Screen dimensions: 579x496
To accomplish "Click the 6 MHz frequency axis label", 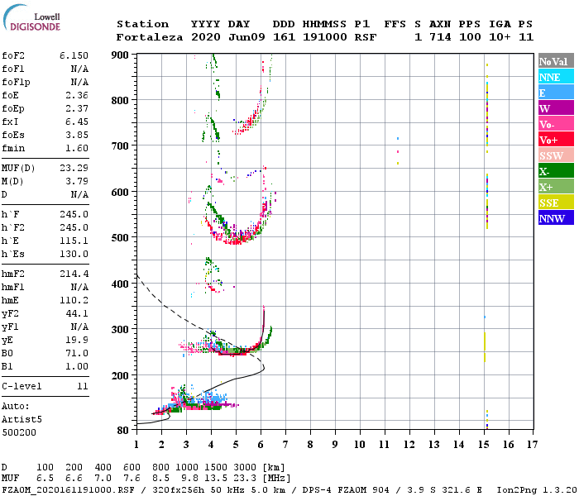I will [261, 445].
